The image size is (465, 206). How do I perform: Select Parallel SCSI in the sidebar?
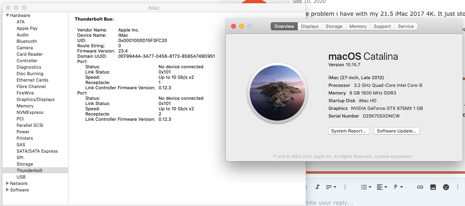[x=30, y=125]
